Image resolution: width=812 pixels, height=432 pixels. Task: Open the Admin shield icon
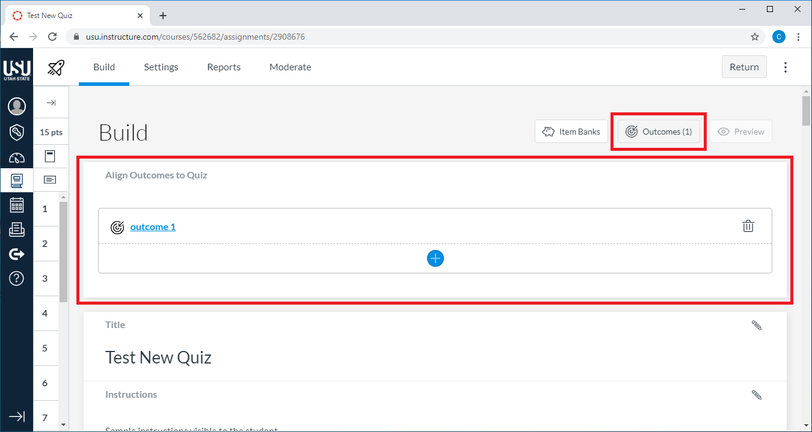[17, 132]
